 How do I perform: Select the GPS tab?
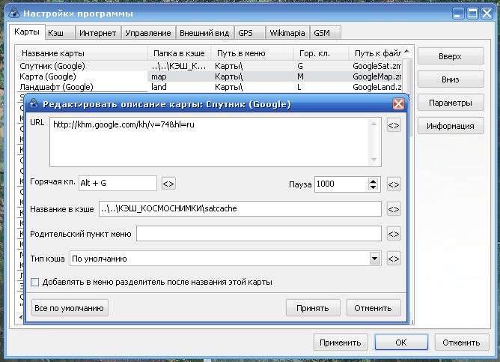(246, 33)
